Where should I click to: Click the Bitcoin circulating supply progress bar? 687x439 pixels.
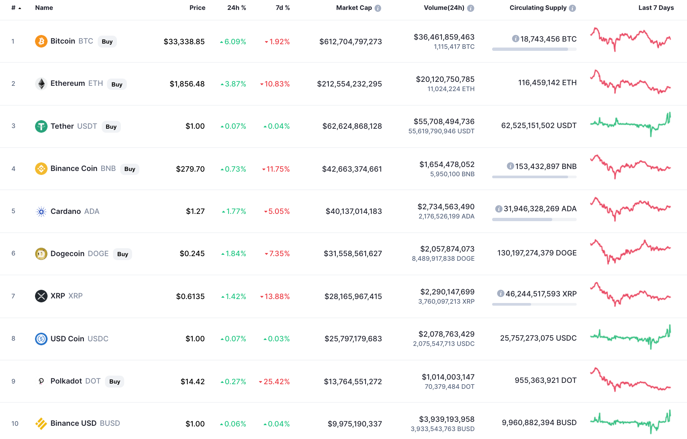(x=534, y=49)
